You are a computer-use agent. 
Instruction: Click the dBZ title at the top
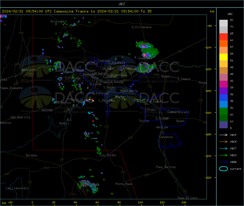coord(122,4)
